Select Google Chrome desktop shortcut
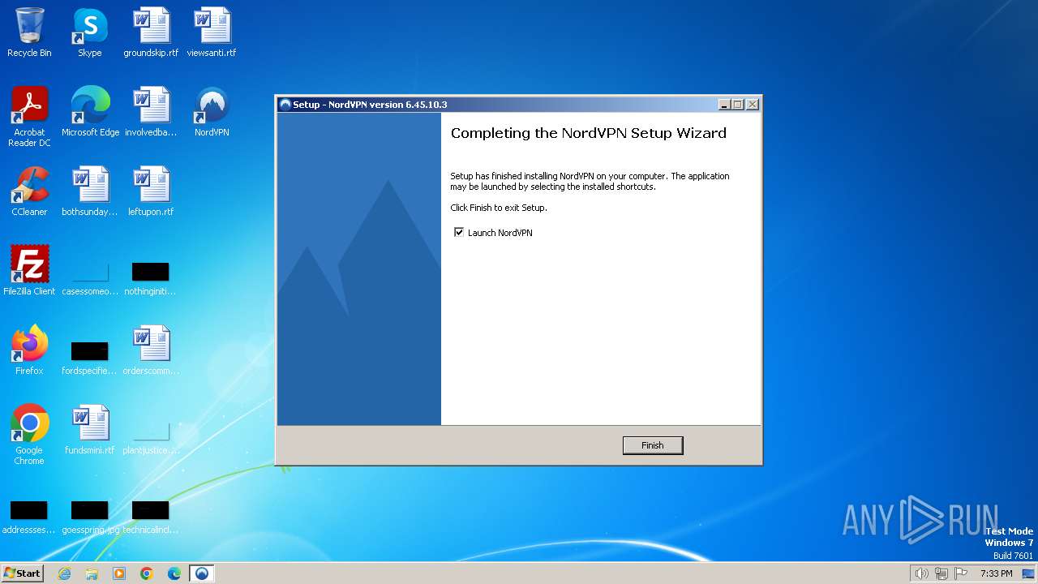1038x584 pixels. coord(29,435)
